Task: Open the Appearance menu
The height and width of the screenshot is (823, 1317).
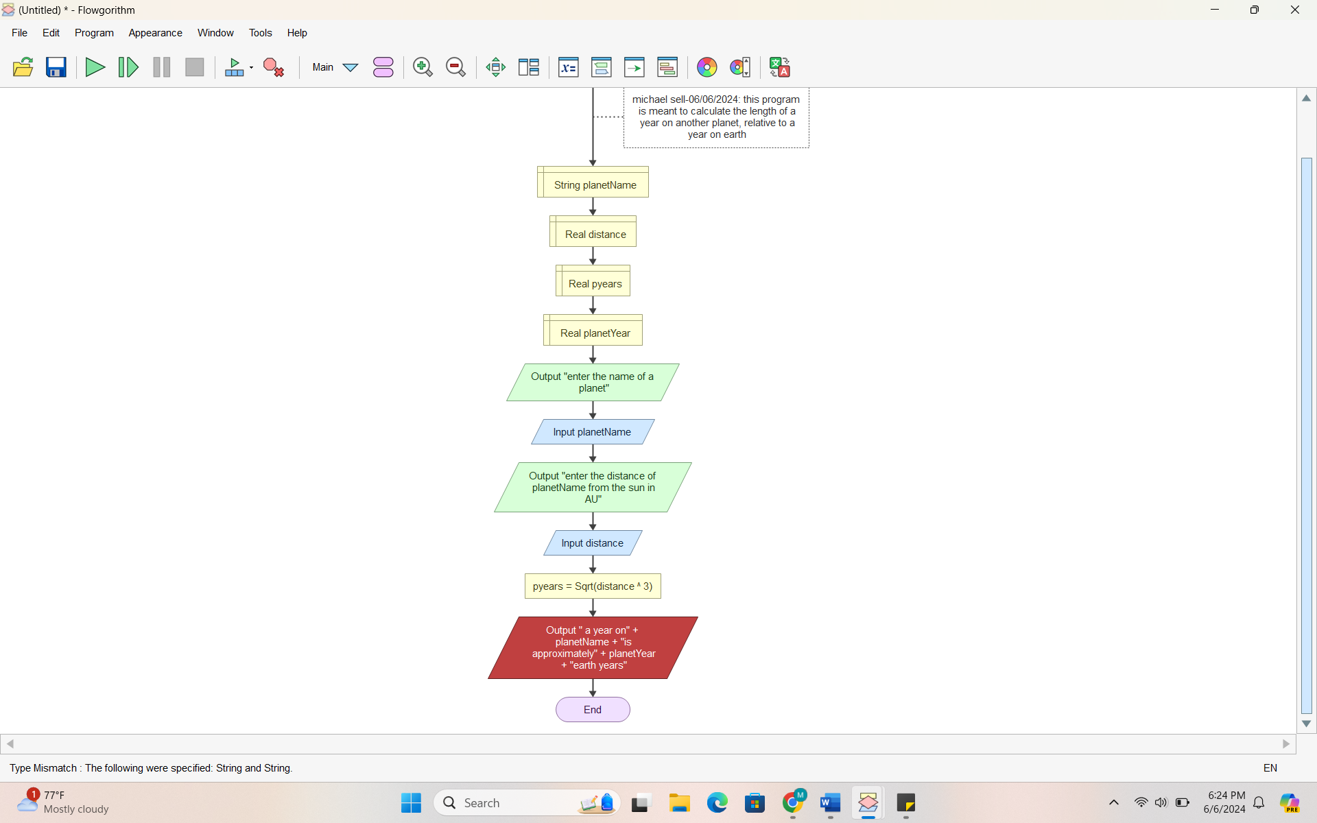Action: (x=155, y=33)
